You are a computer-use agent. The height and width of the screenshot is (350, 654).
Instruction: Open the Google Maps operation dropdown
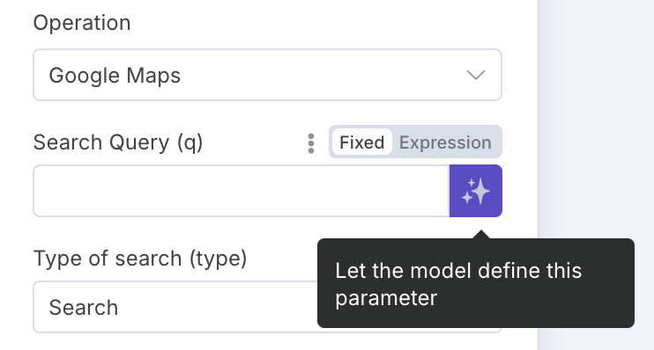pyautogui.click(x=267, y=75)
